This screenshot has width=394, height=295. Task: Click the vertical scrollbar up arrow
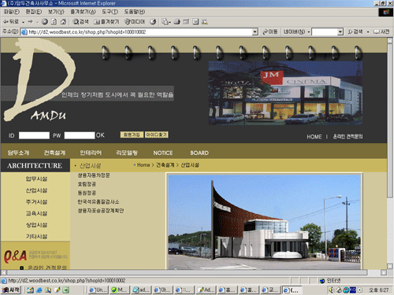pyautogui.click(x=390, y=41)
